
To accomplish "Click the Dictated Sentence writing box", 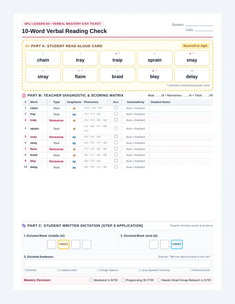I will tap(117, 264).
